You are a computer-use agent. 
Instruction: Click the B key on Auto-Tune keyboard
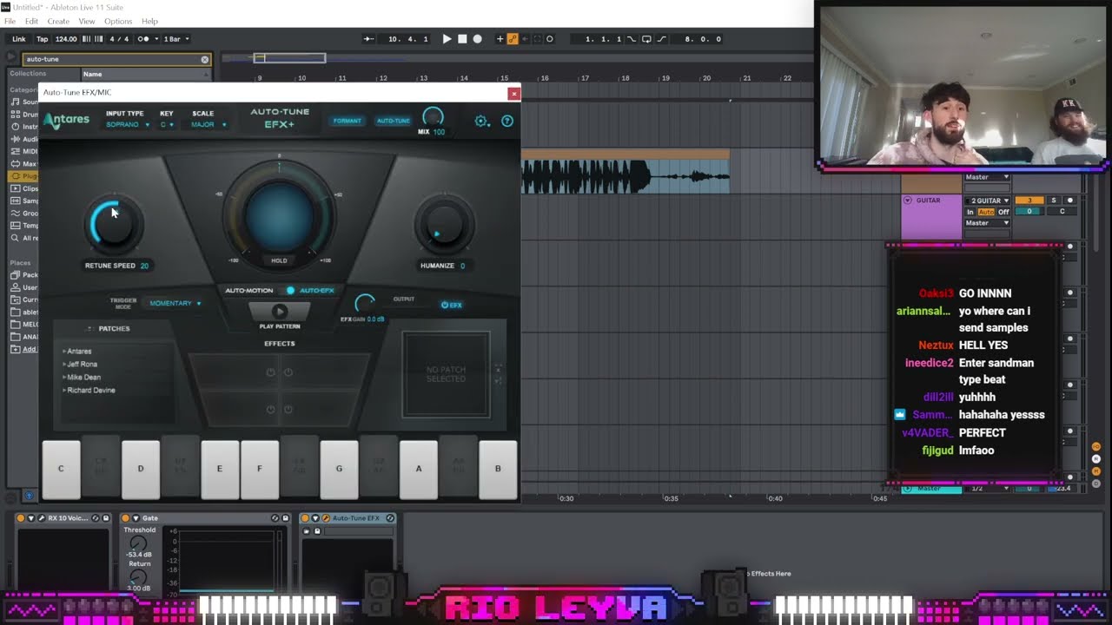pos(498,470)
